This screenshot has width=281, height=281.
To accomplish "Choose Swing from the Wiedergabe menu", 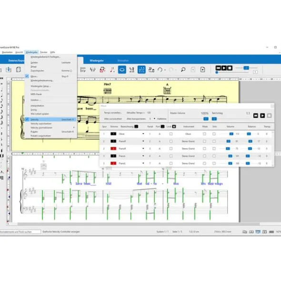I will pos(33,110).
